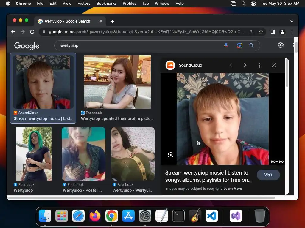Open Spotlight search in menu bar
The image size is (305, 228).
tap(244, 4)
